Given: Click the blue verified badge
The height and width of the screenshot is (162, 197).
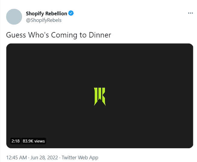Looking at the screenshot, I should [71, 13].
